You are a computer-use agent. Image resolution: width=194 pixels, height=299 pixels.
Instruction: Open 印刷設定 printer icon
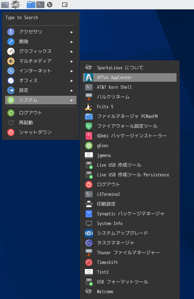point(89,204)
